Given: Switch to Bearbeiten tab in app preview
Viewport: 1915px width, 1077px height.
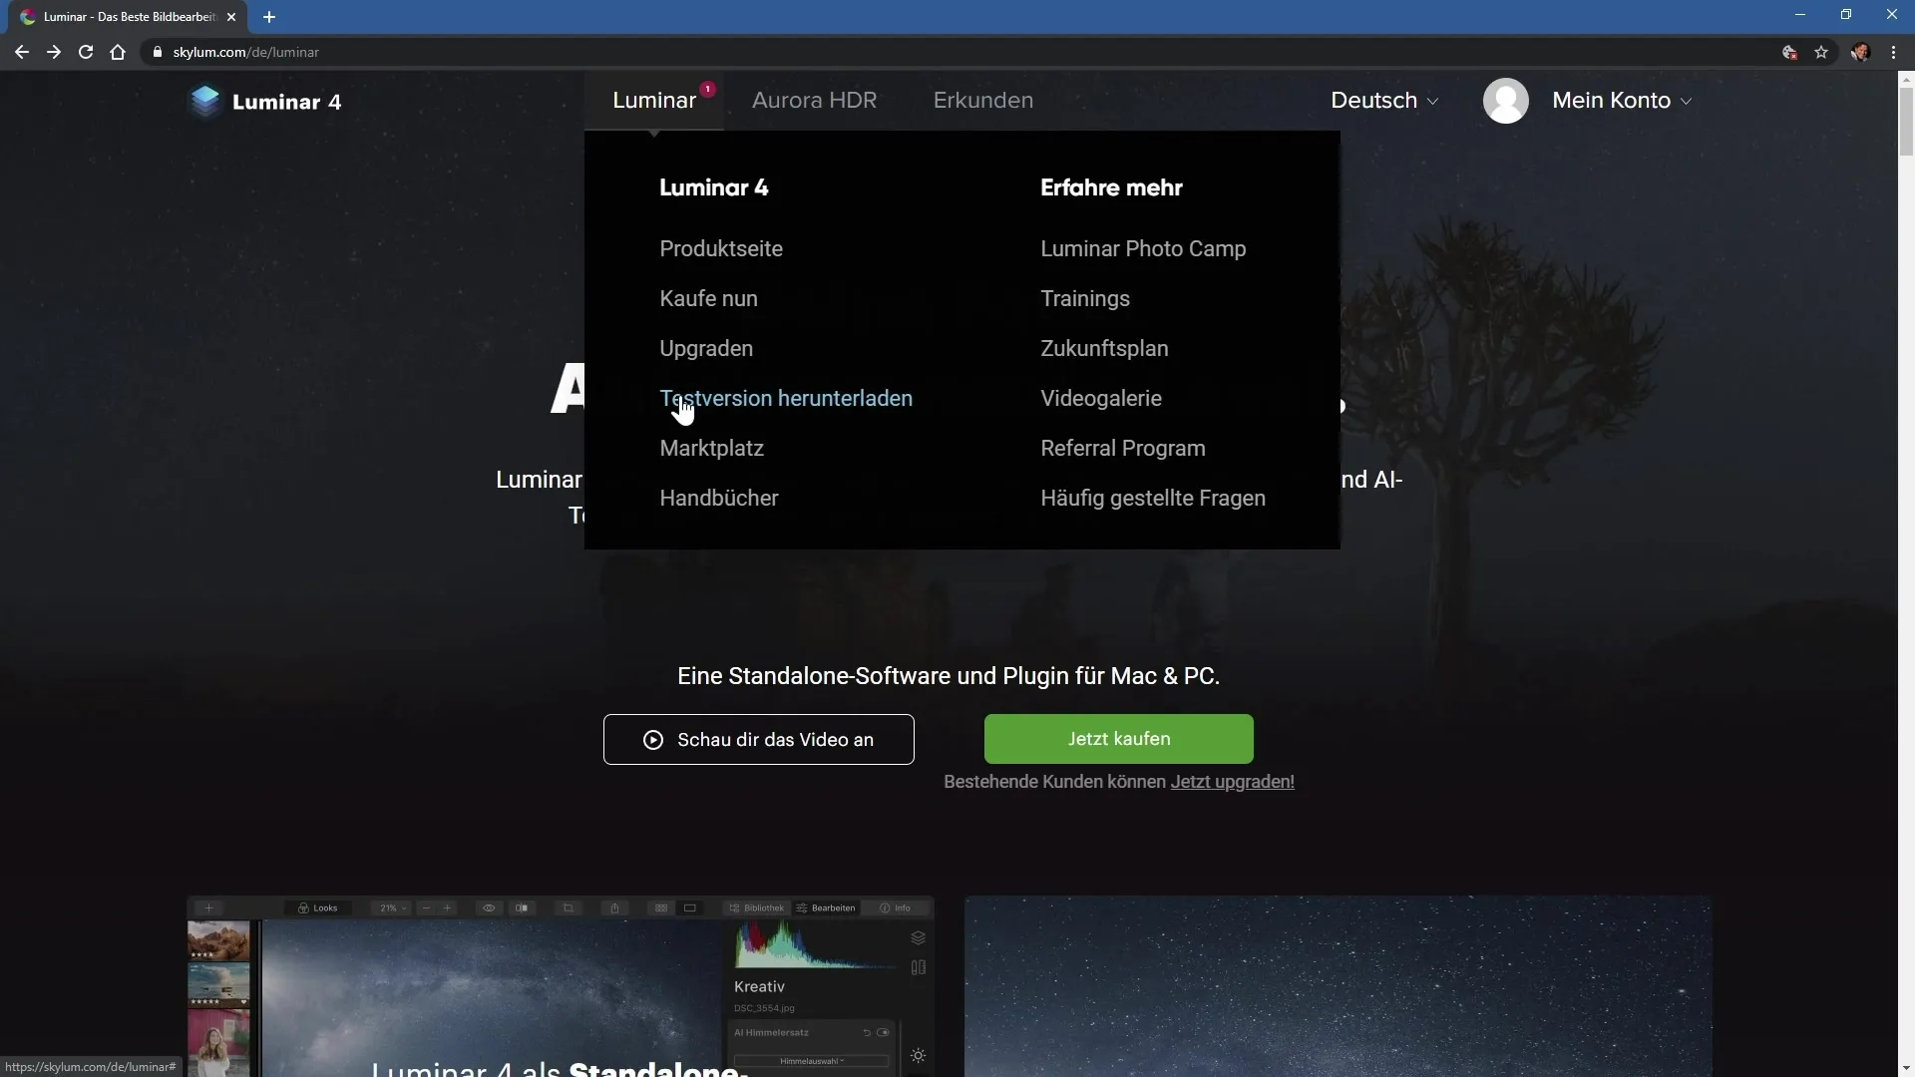Looking at the screenshot, I should tap(826, 907).
